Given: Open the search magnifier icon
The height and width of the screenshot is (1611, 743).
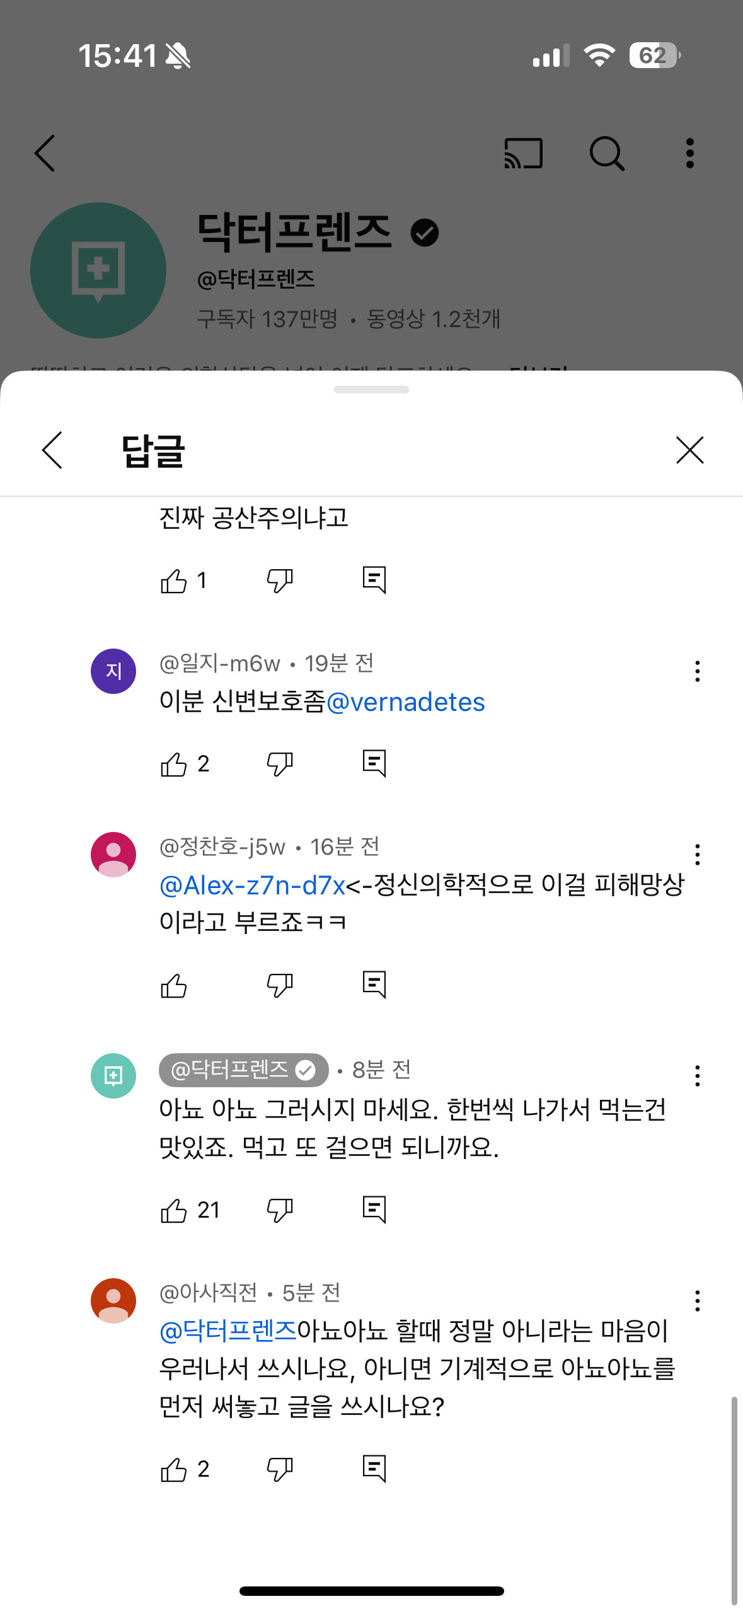Looking at the screenshot, I should click(606, 153).
